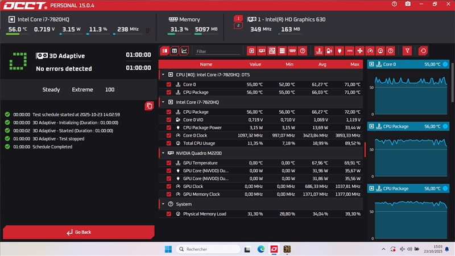
Task: Toggle the motherboard device filter icon
Action: tap(272, 51)
